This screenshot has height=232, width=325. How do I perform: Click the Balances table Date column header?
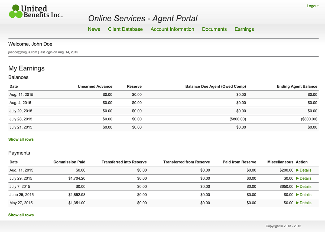[x=14, y=86]
